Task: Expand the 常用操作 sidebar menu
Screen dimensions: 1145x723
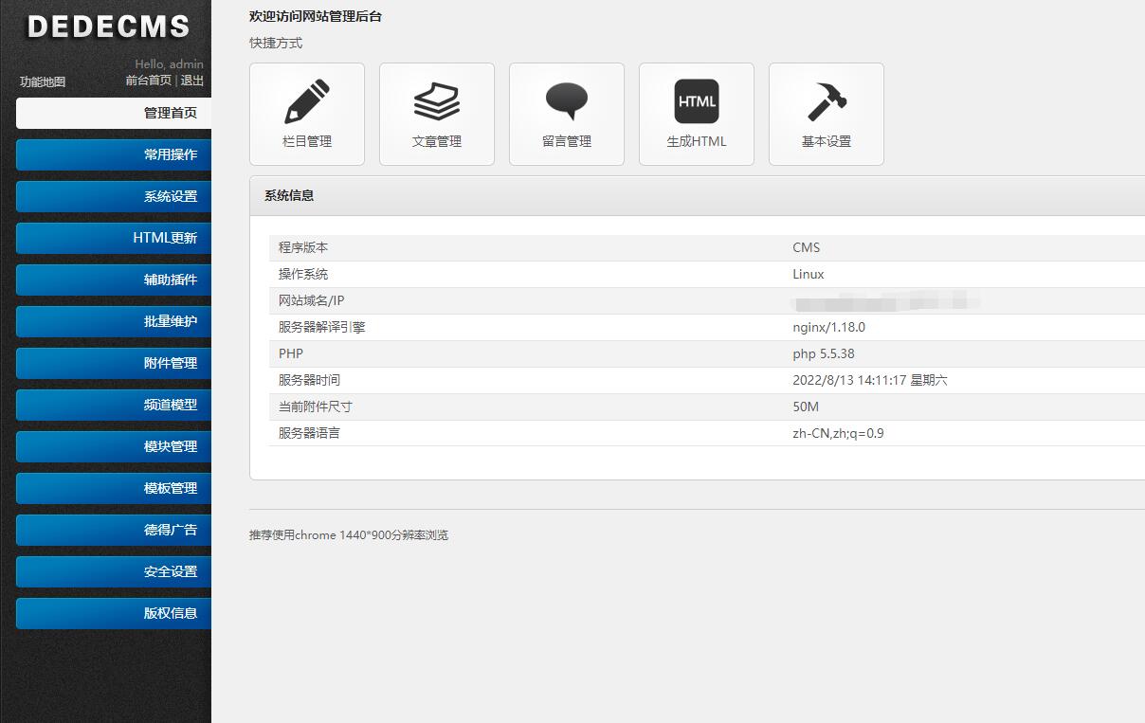Action: click(114, 154)
